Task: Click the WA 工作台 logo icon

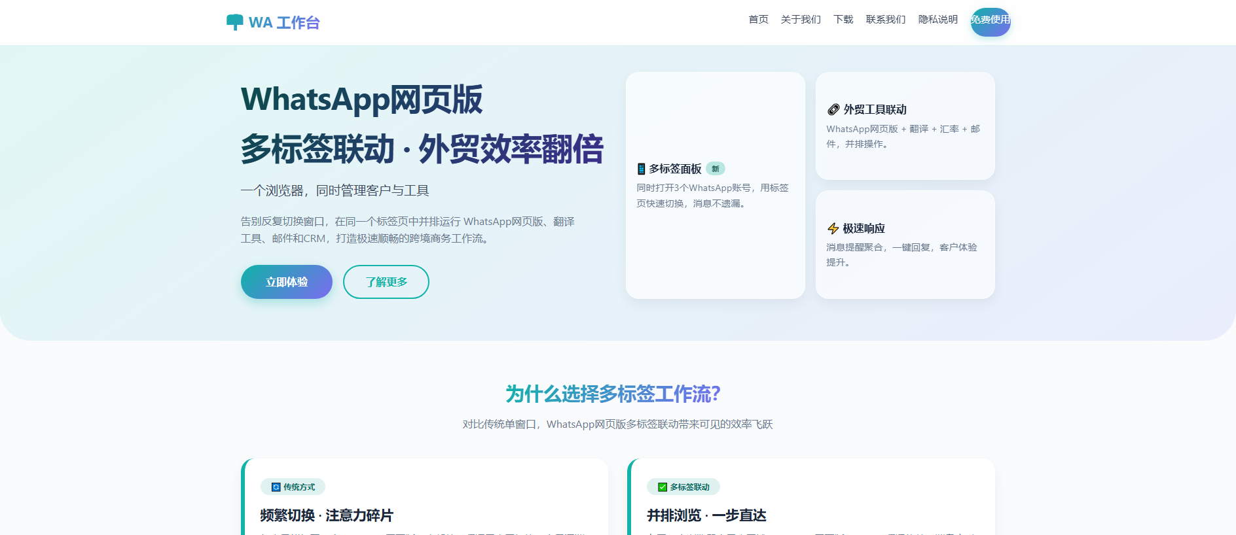Action: coord(234,22)
